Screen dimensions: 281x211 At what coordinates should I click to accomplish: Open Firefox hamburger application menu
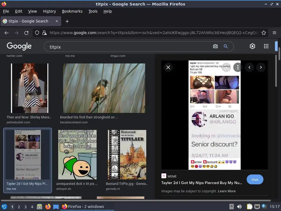pos(274,33)
